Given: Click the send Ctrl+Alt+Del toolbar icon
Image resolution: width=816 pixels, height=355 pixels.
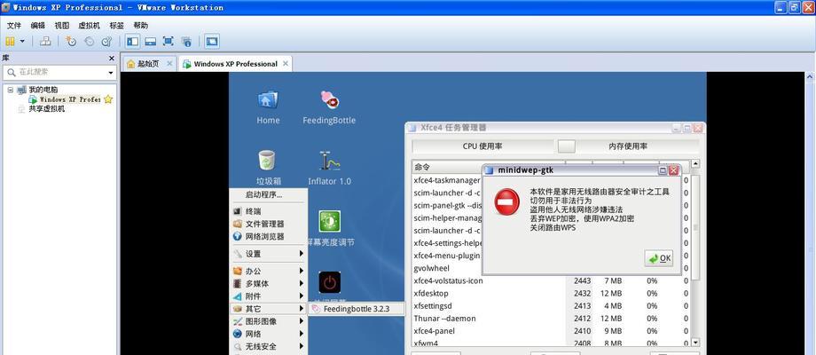Looking at the screenshot, I should click(x=46, y=41).
